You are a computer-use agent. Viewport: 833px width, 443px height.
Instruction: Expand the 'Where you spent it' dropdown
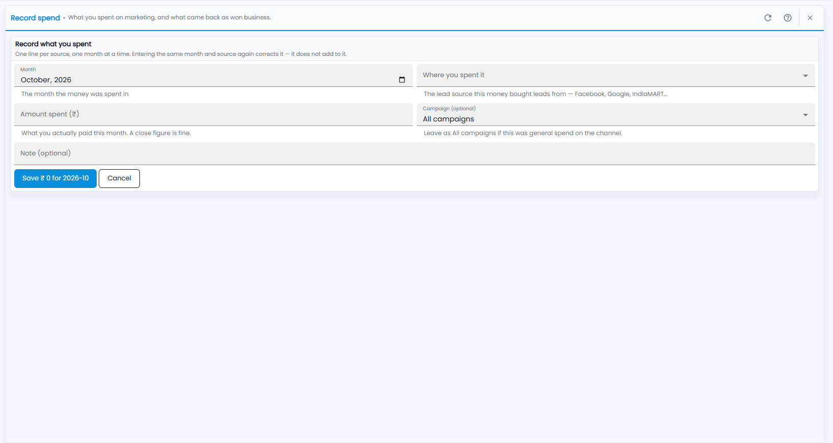616,75
